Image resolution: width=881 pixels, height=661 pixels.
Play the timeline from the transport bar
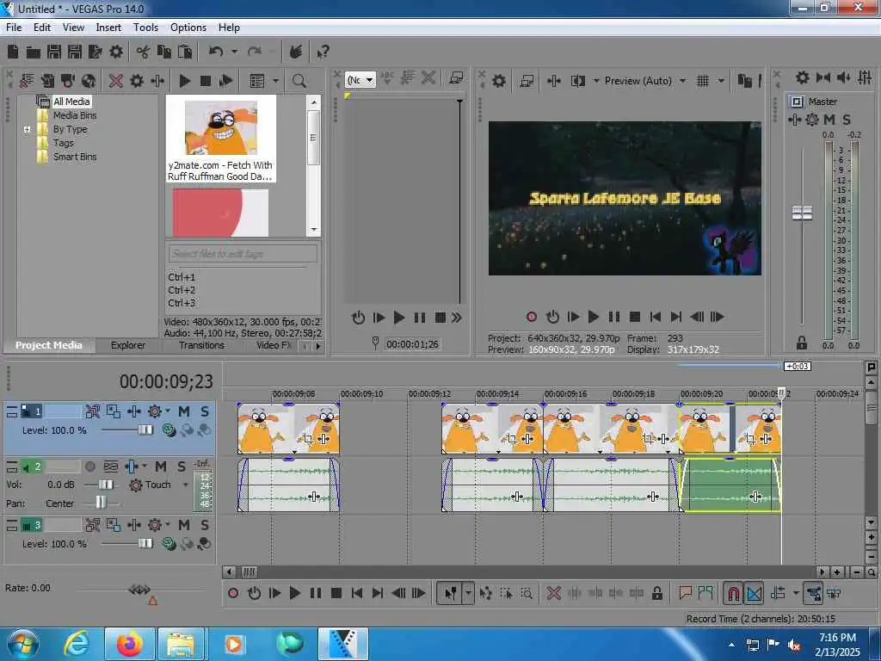(x=295, y=593)
